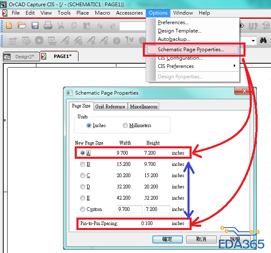Viewport: 271px width, 253px height.
Task: Choose page size C radio button
Action: point(83,175)
